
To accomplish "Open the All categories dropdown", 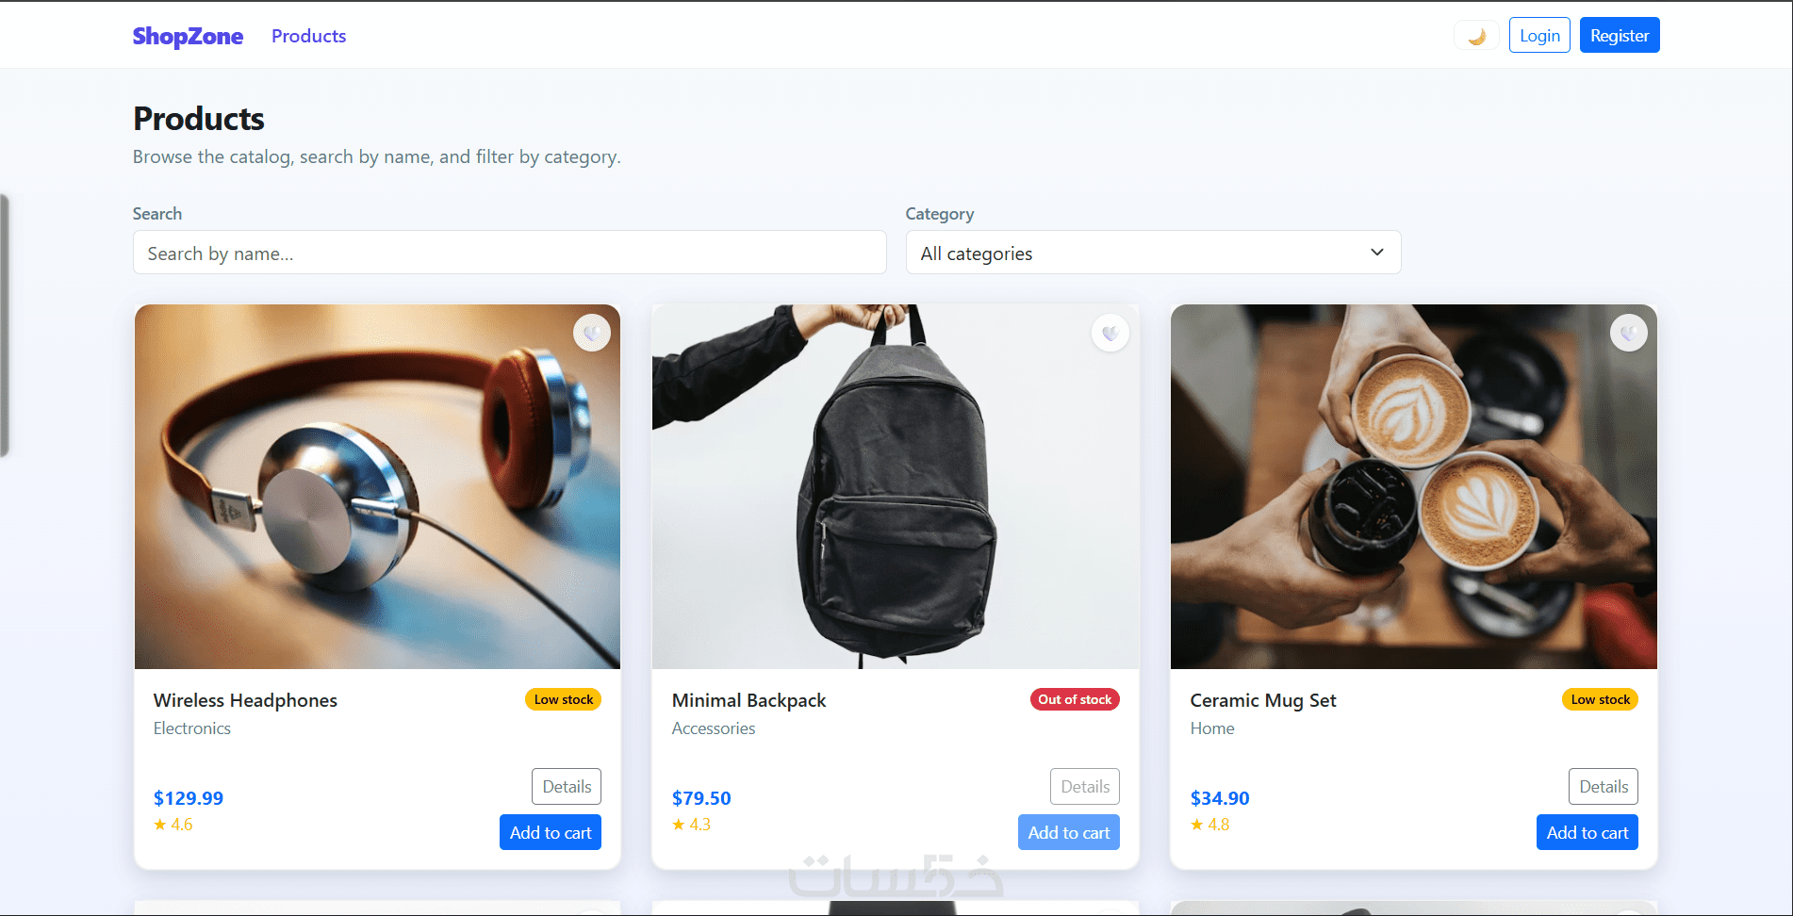I will [1153, 253].
